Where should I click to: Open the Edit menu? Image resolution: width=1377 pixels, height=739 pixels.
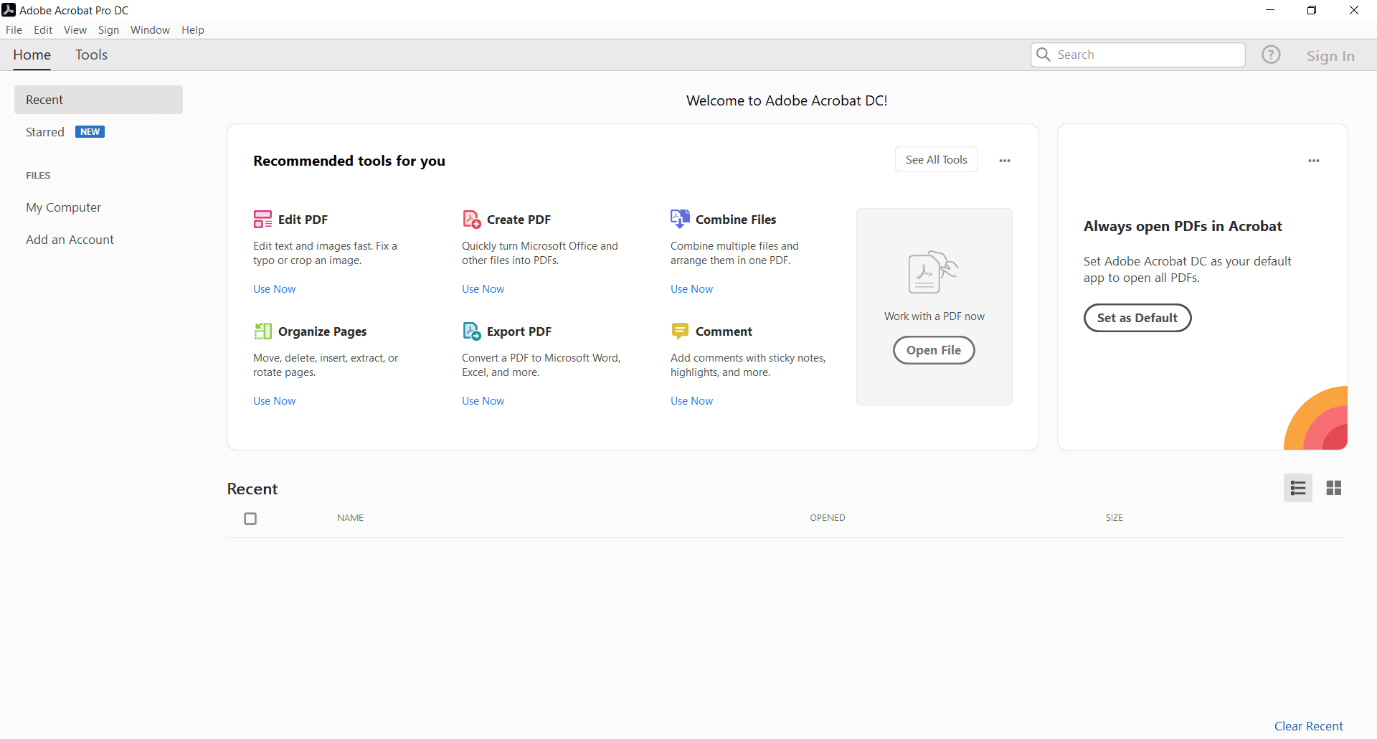(43, 29)
